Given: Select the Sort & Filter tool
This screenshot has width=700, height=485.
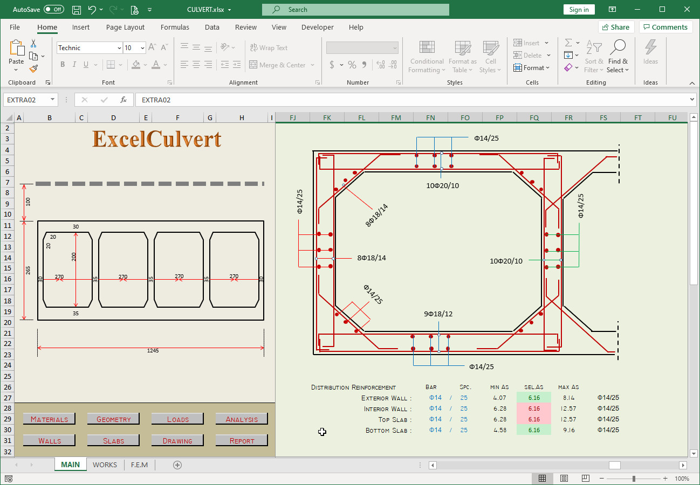Looking at the screenshot, I should coord(594,57).
